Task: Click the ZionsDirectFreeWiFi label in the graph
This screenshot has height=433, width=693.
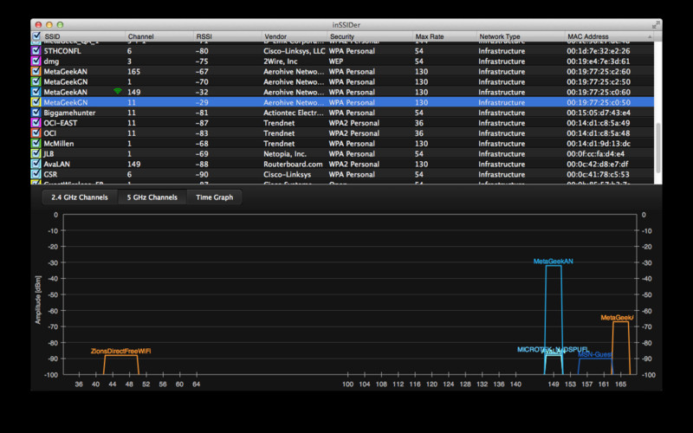Action: (120, 351)
